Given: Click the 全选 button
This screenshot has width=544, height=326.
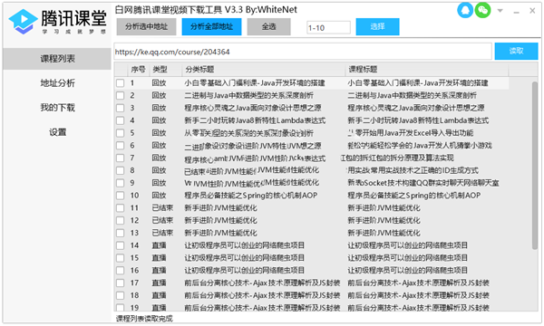Looking at the screenshot, I should point(269,26).
